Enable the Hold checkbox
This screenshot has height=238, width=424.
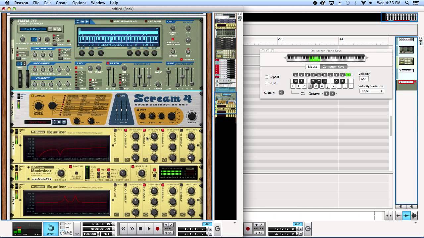click(267, 83)
